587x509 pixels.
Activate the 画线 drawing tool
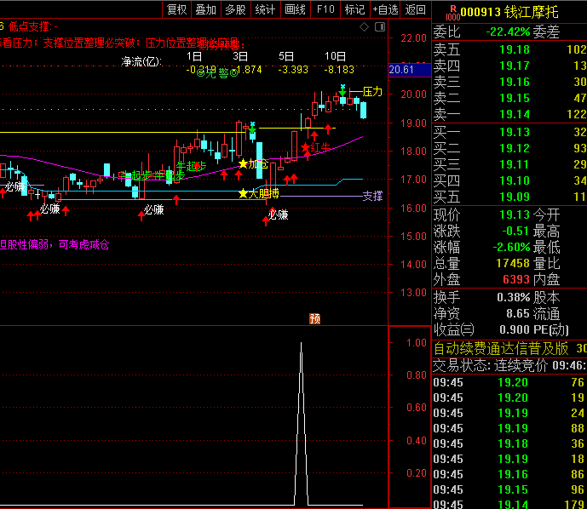point(295,9)
